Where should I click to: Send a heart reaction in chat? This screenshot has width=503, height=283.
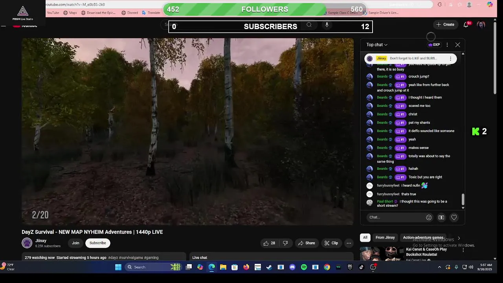[454, 217]
